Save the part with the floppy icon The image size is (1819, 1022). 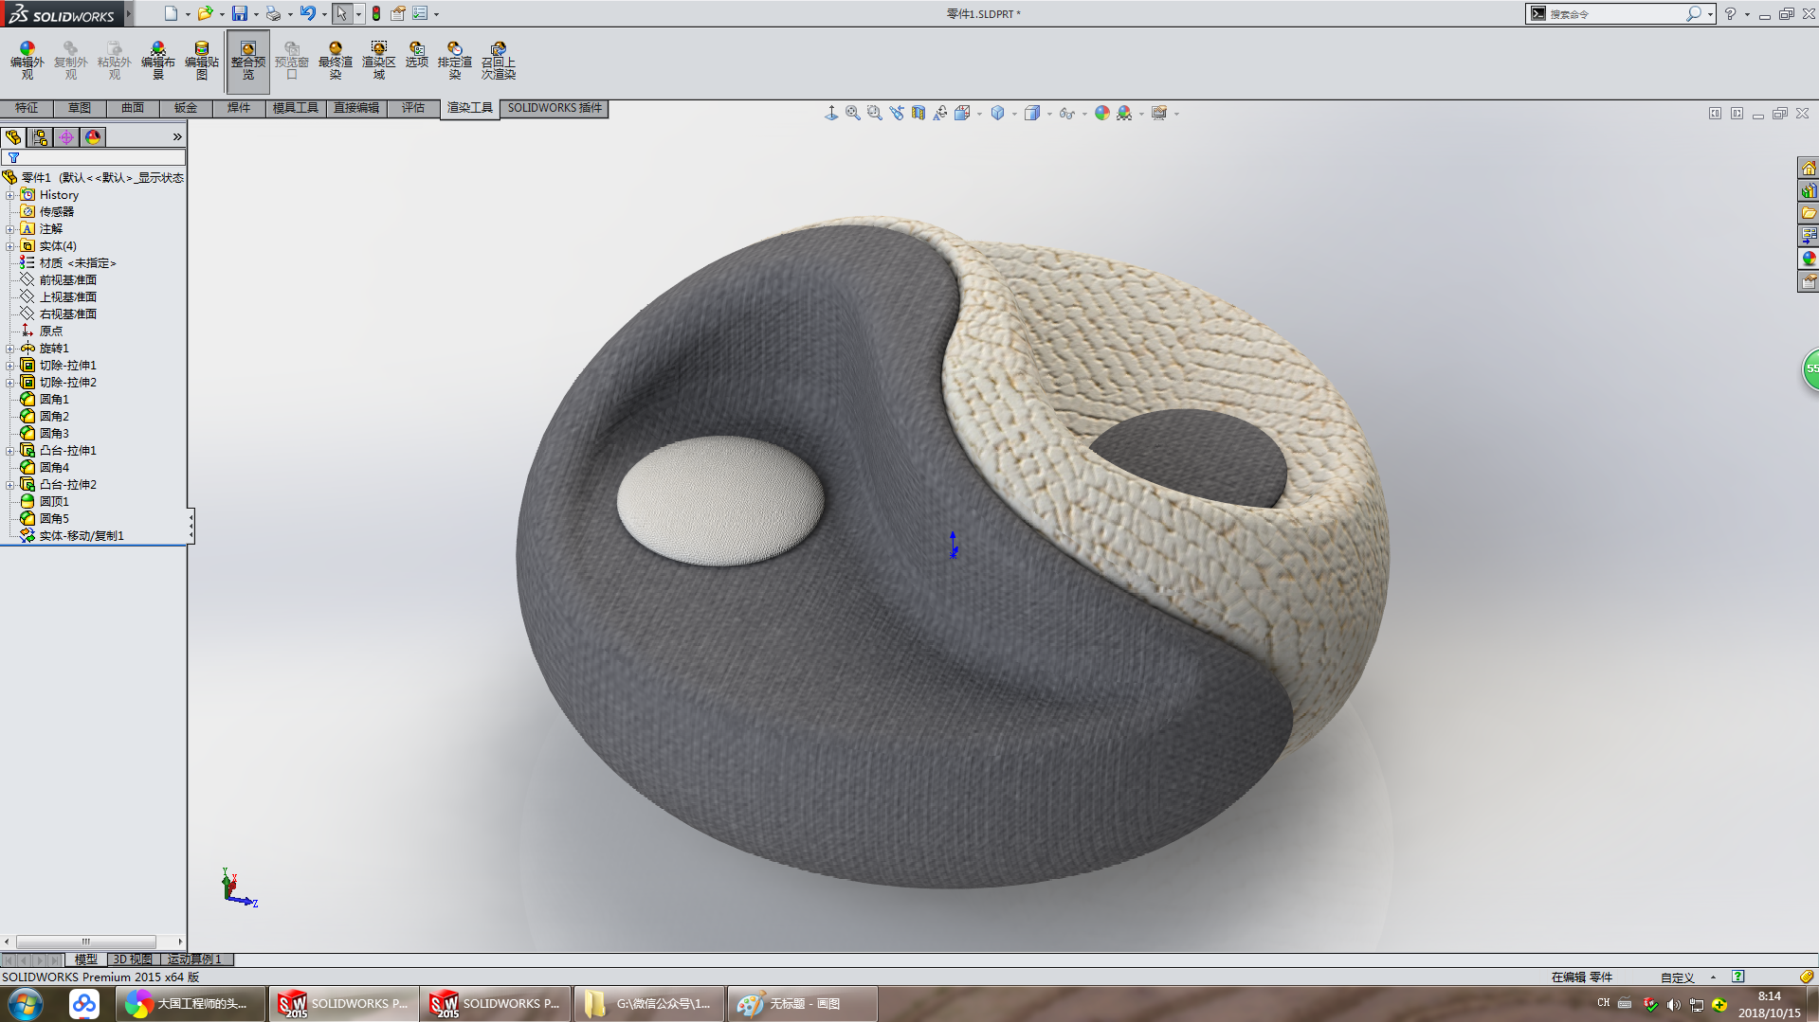coord(240,13)
